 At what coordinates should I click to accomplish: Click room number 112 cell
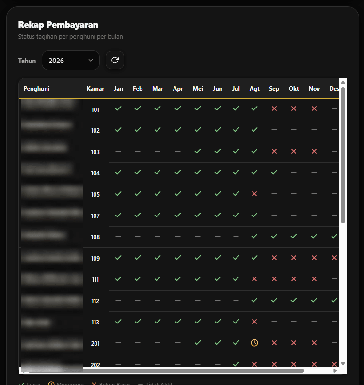(95, 301)
